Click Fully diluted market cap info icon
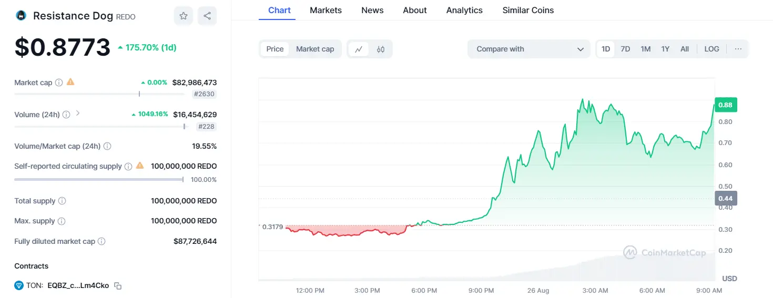 coord(101,241)
